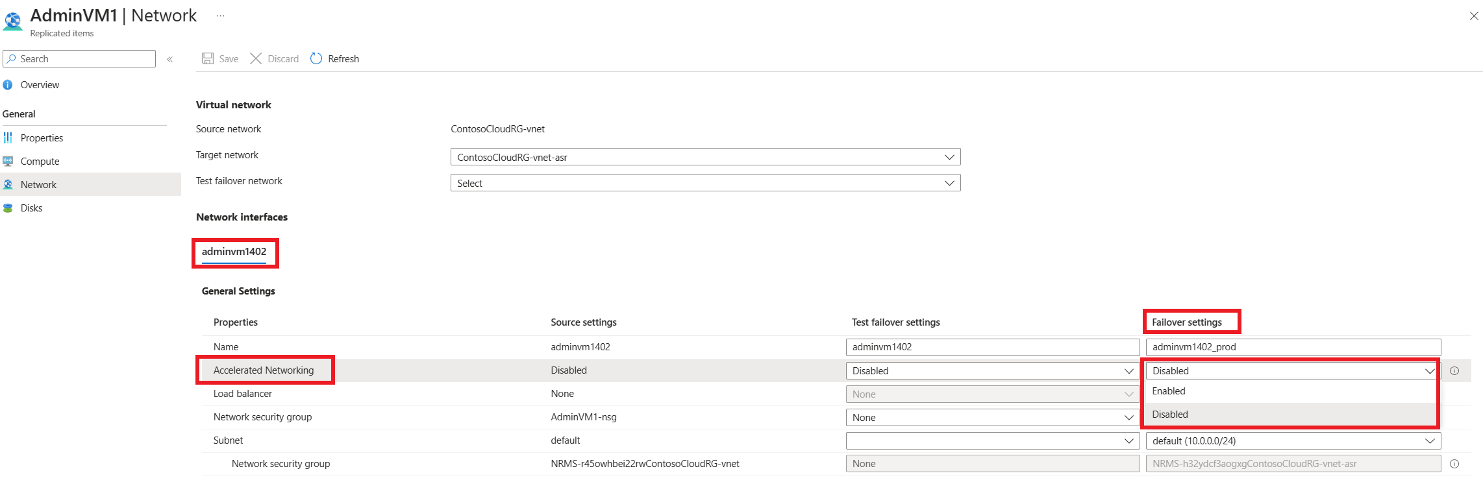The width and height of the screenshot is (1483, 493).
Task: Open the Test failover network dropdown
Action: 705,183
